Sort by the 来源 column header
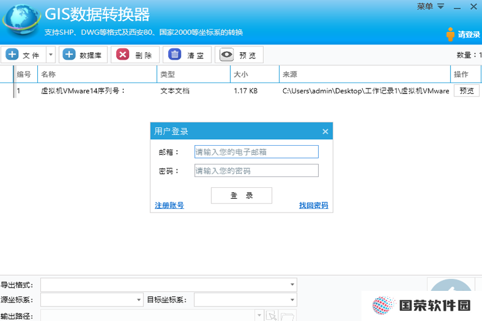The height and width of the screenshot is (321, 482). tap(365, 74)
